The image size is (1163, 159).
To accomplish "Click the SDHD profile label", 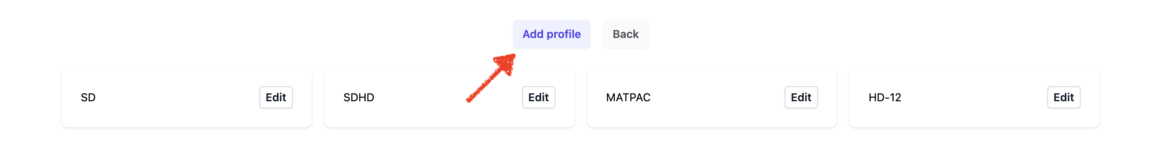I will coord(358,98).
